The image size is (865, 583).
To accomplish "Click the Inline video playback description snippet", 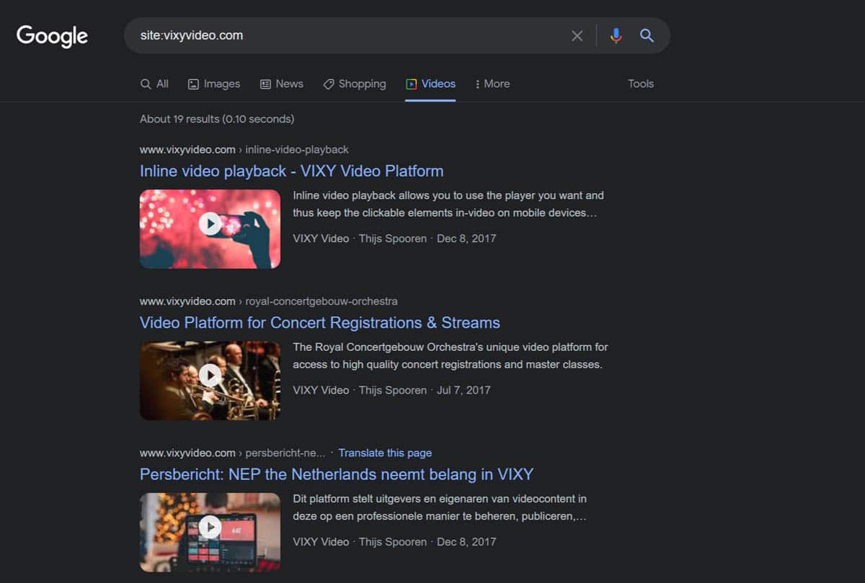I will click(448, 205).
